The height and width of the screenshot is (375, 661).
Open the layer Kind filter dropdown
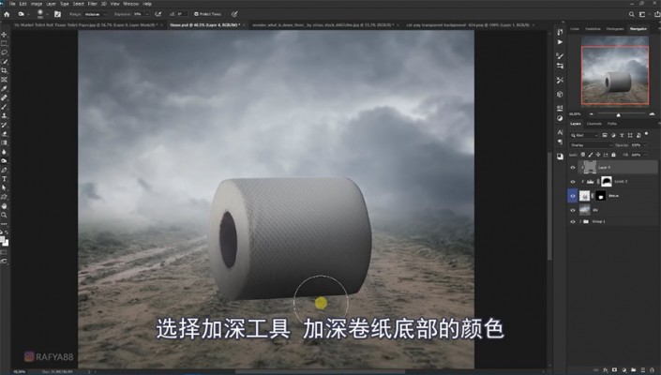584,135
